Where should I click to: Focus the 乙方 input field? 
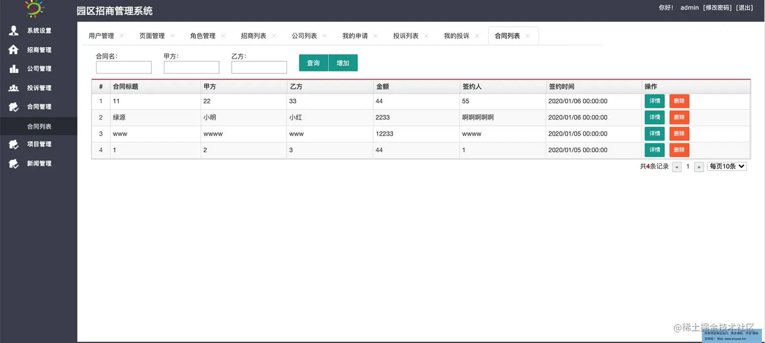260,67
